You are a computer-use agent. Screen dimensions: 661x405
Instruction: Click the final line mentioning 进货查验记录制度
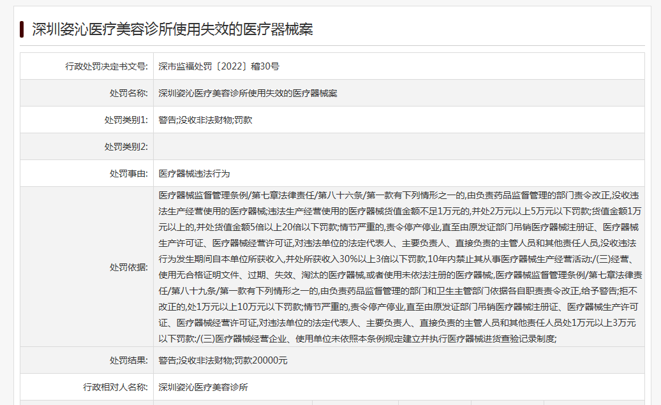point(357,339)
